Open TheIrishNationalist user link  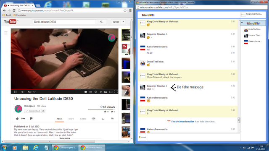[x=182, y=122]
